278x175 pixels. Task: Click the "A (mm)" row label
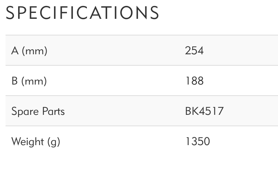coord(29,51)
